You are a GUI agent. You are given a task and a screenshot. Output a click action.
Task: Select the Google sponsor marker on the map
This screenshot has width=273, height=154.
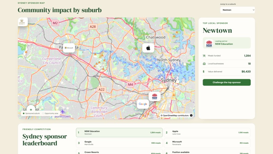[143, 104]
